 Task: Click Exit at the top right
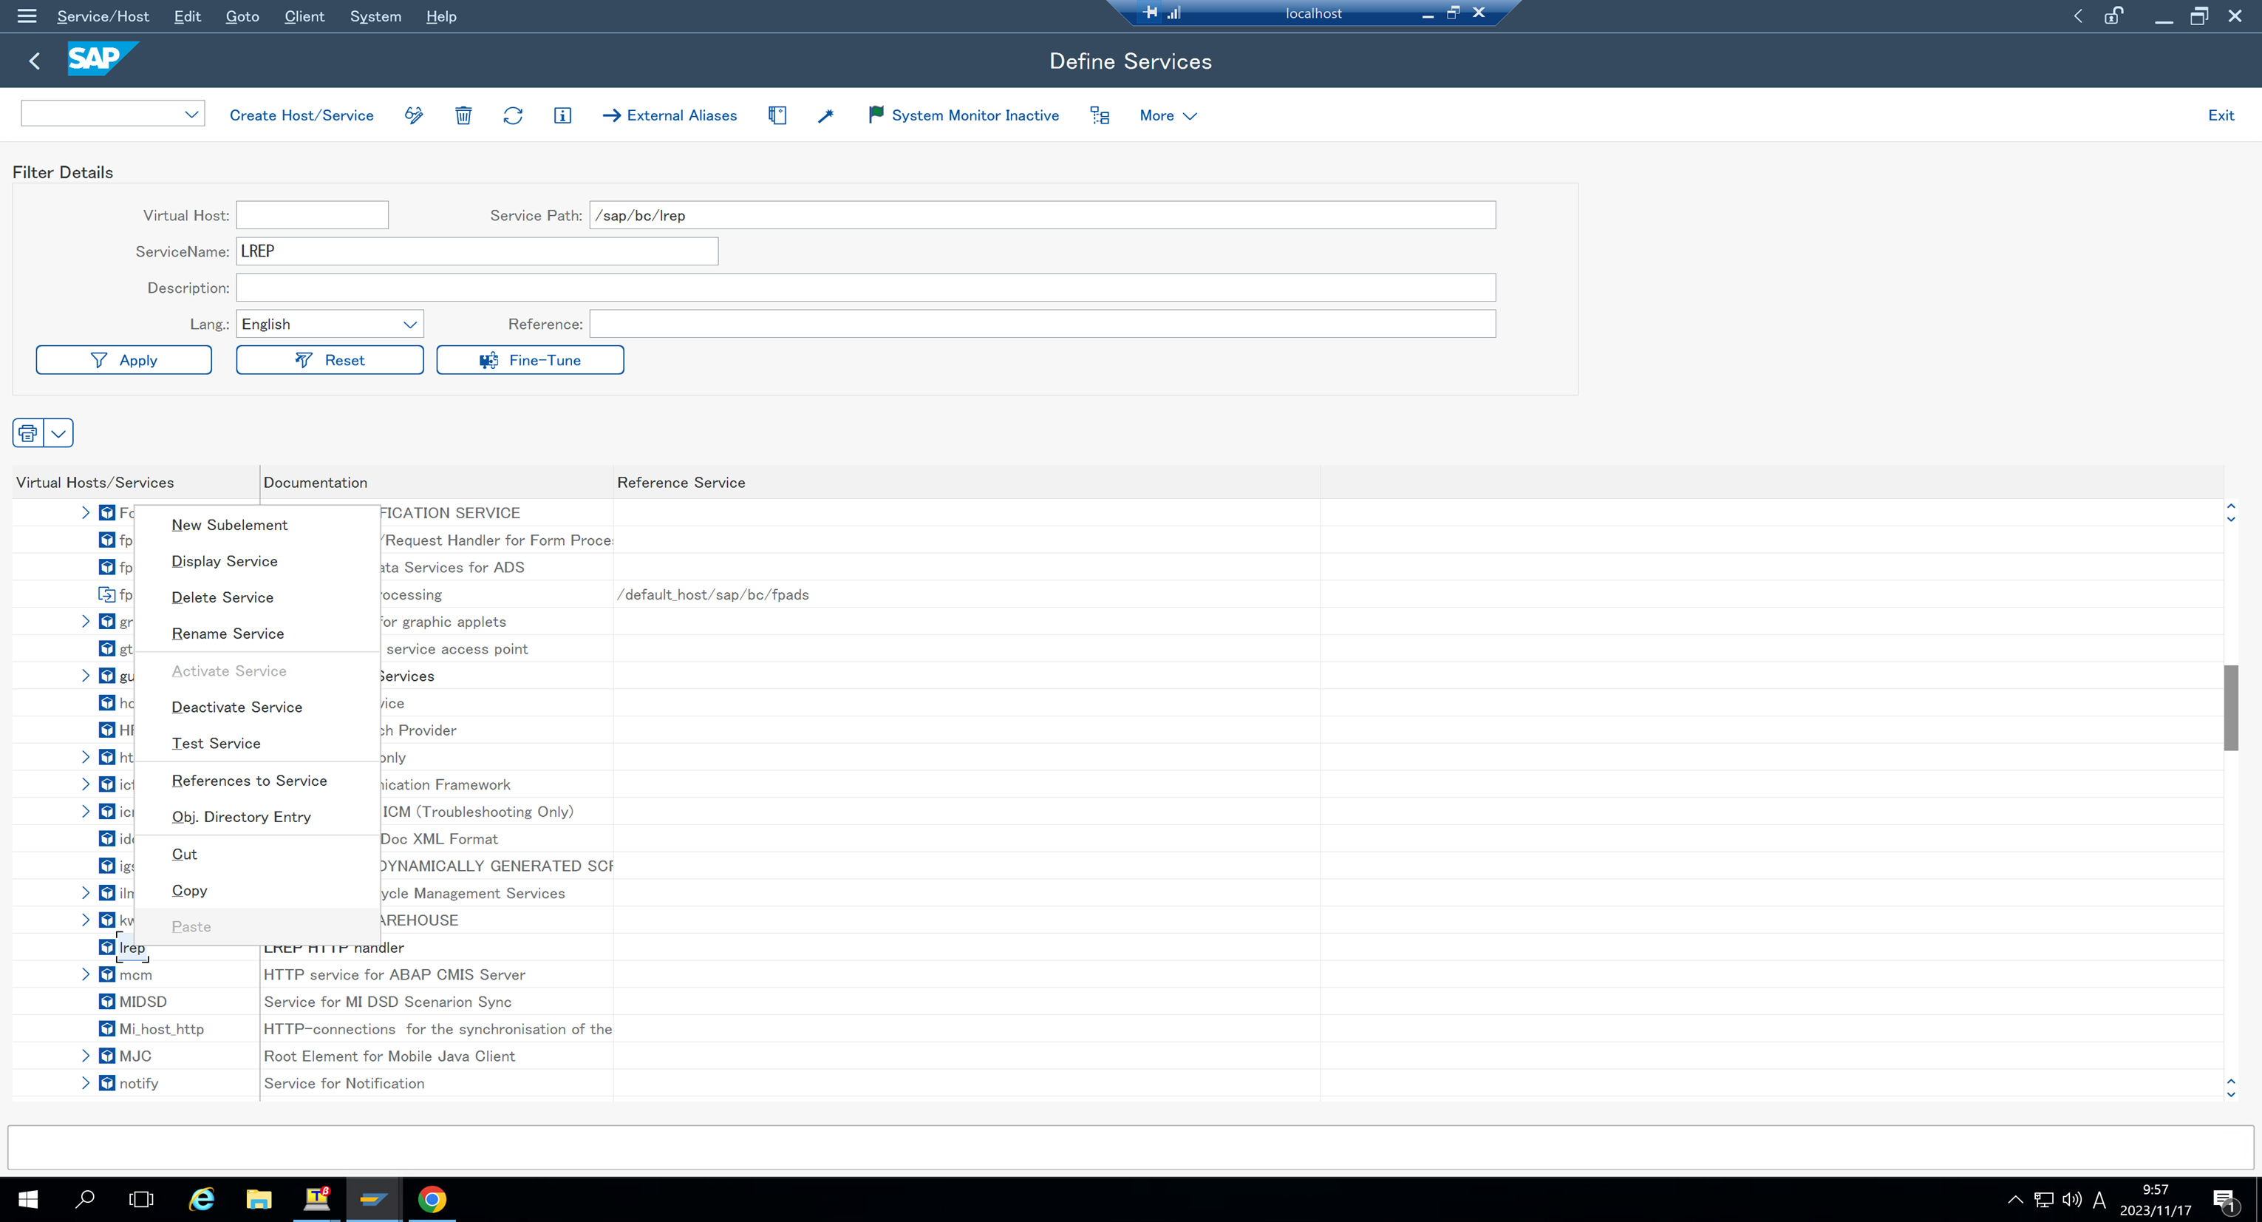point(2220,115)
